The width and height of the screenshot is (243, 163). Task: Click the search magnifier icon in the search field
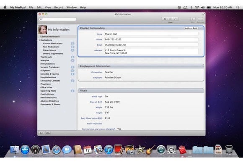click(41, 19)
